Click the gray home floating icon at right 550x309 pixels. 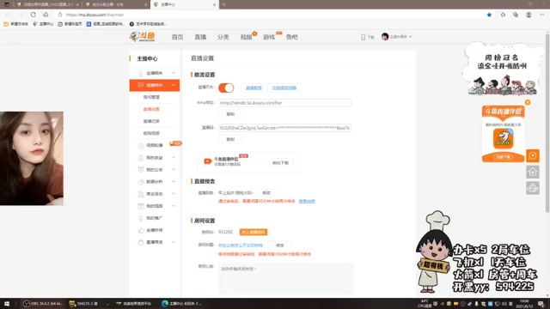(x=533, y=172)
